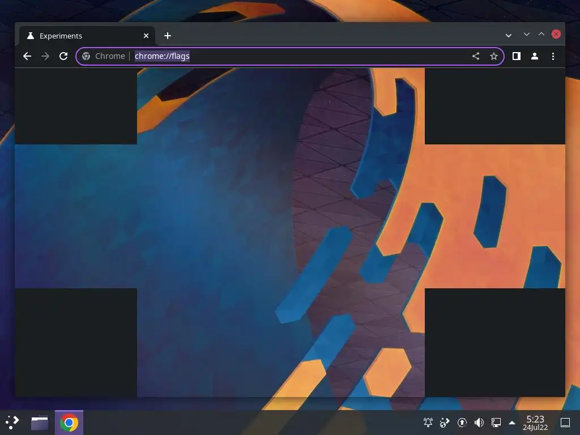Viewport: 580px width, 435px height.
Task: Share this page via share icon
Action: [476, 56]
